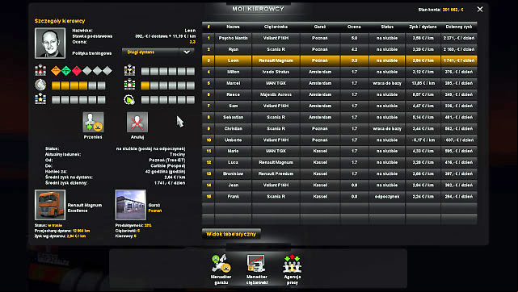Screen dimensions: 518x292
Task: Select driver Psycho Mantis row
Action: (339, 38)
